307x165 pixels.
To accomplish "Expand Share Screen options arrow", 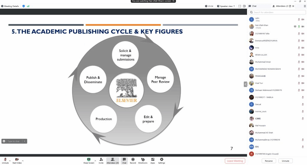I will click(95, 161).
